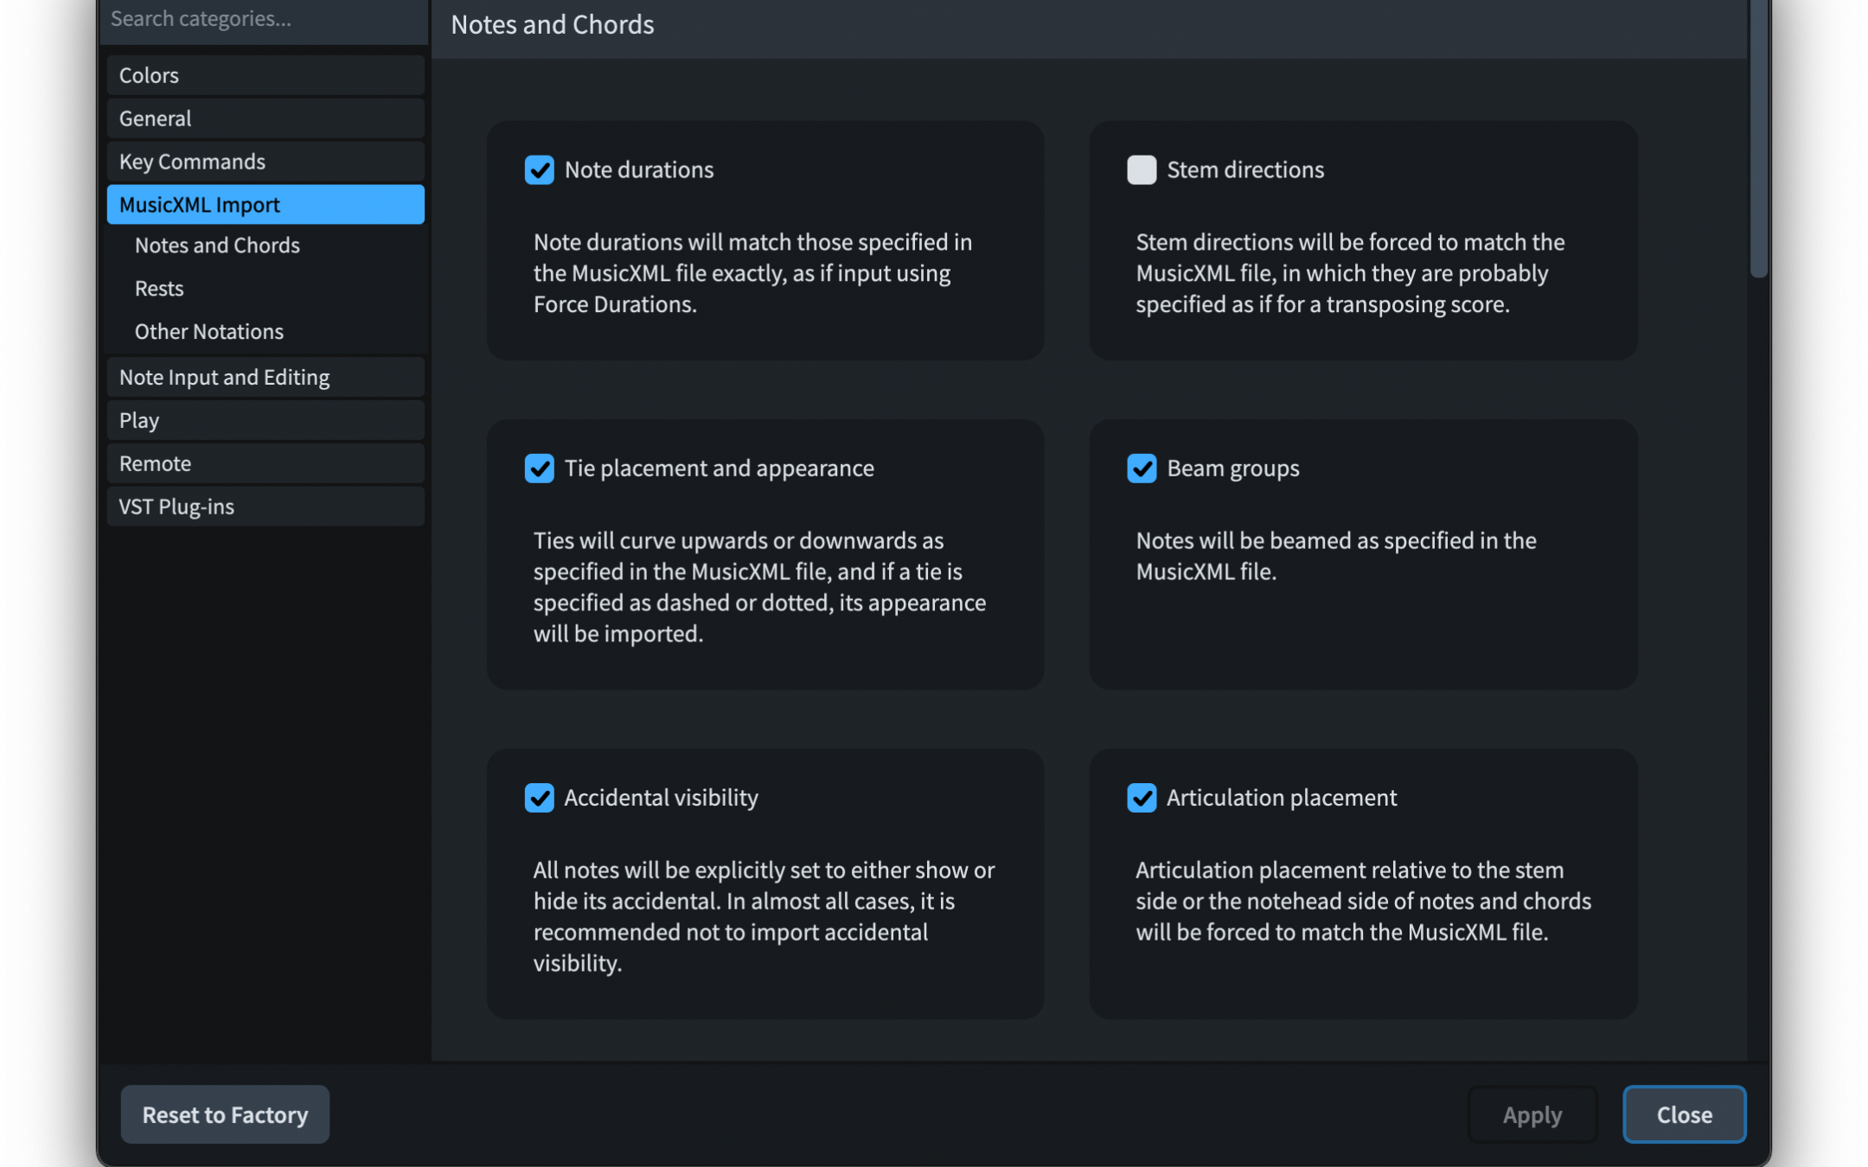This screenshot has width=1868, height=1167.
Task: Close the Preferences dialog
Action: point(1684,1115)
